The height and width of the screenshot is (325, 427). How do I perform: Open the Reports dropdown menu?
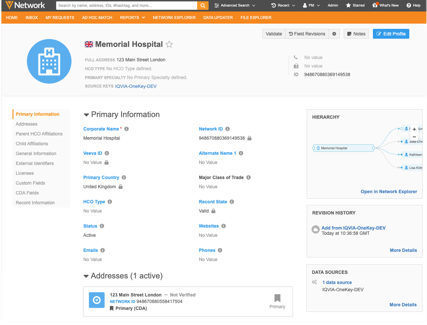point(132,18)
